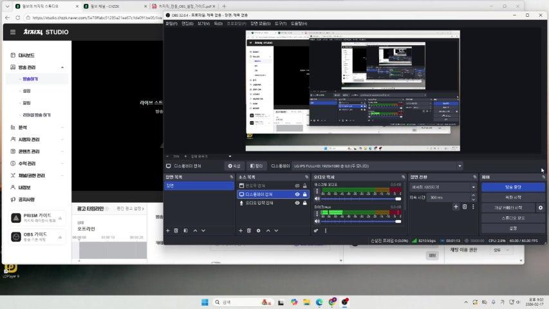Unlock the 오디오 입력 캡쳐 source
The image size is (549, 309).
click(305, 203)
